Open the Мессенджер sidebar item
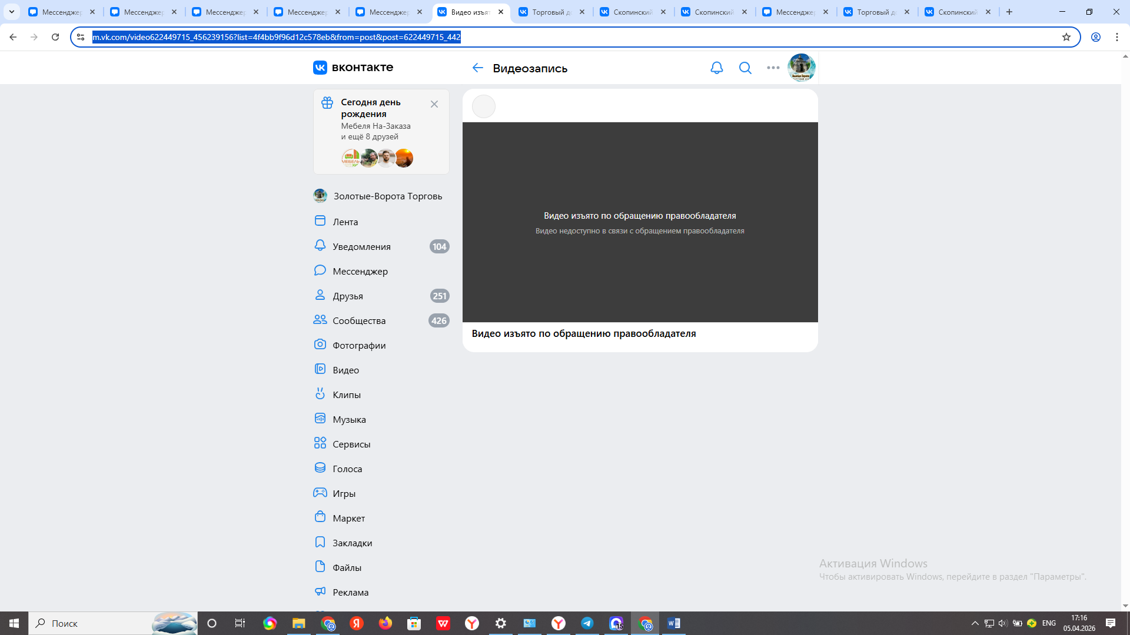The width and height of the screenshot is (1130, 635). click(x=360, y=271)
